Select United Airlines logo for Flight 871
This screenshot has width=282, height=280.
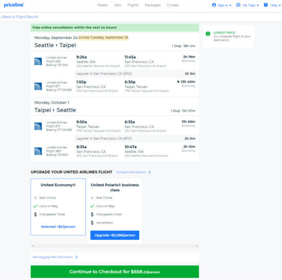click(x=38, y=86)
